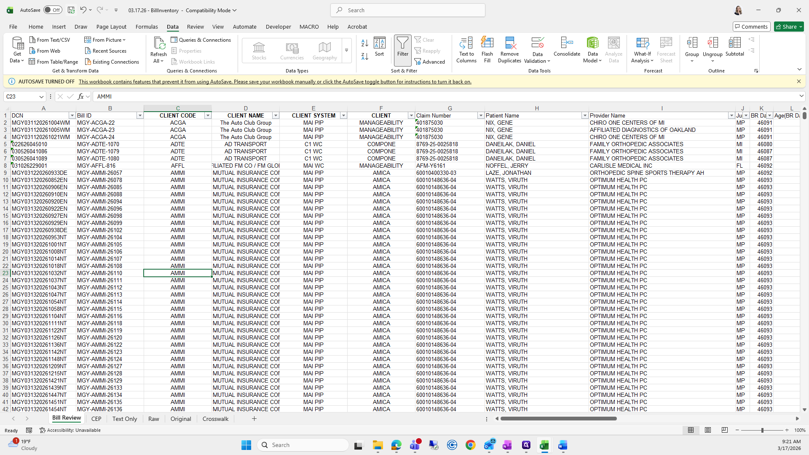Click the Advanced filter button

[430, 62]
